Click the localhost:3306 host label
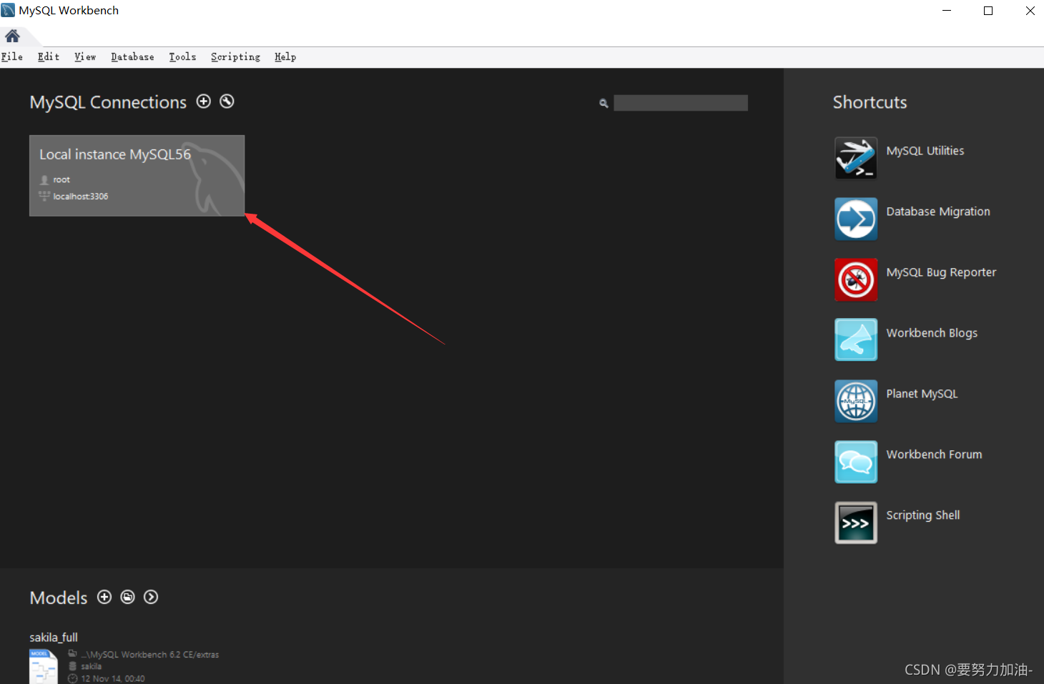The width and height of the screenshot is (1044, 684). click(x=81, y=197)
